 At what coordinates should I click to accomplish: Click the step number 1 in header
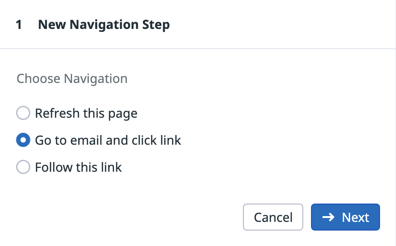[x=19, y=25]
